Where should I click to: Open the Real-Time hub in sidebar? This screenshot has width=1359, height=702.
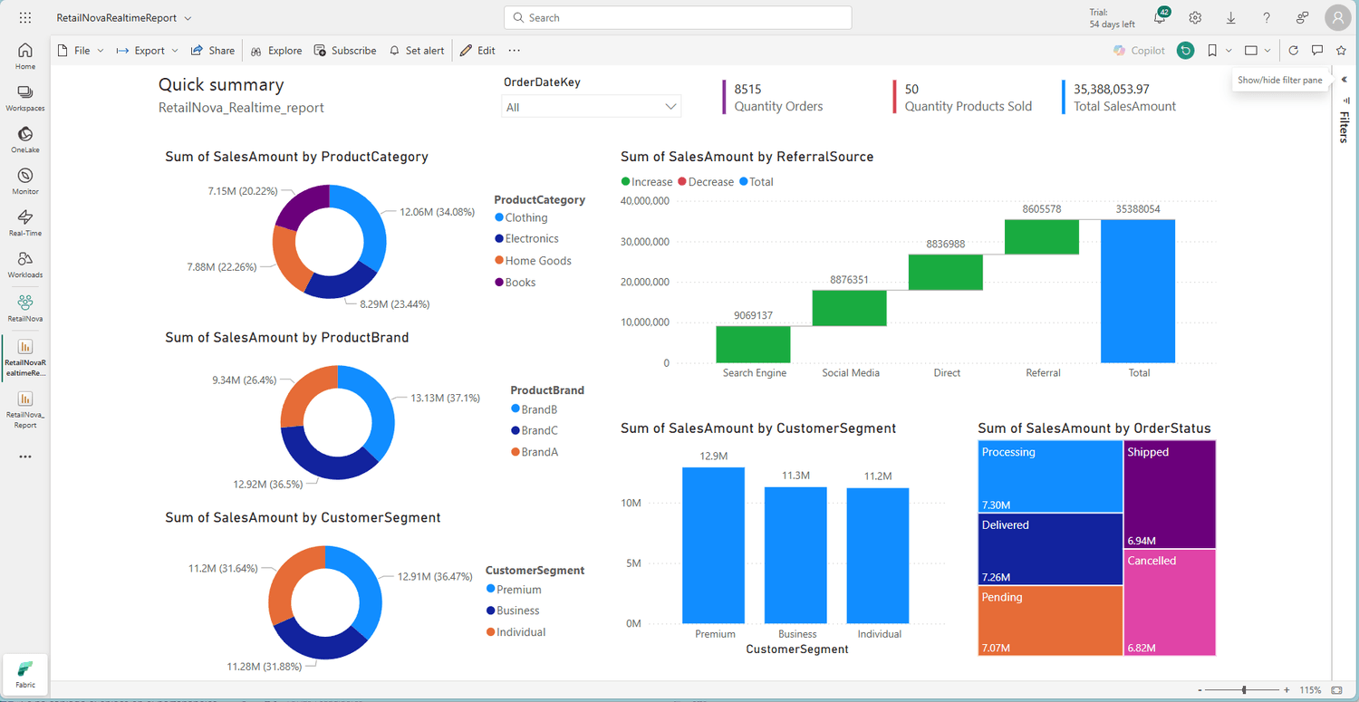coord(25,223)
